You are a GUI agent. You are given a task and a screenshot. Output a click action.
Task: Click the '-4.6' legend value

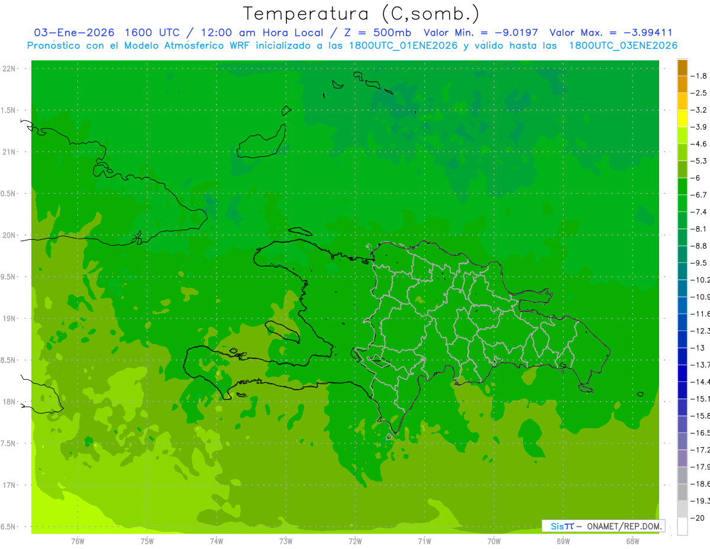coord(700,144)
